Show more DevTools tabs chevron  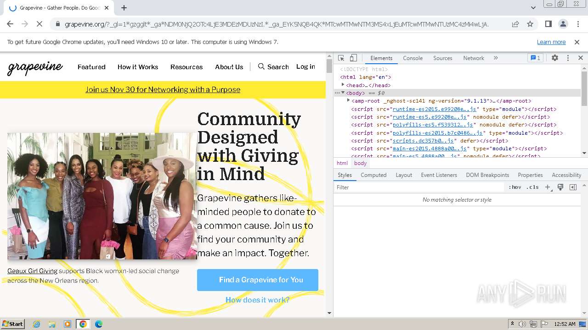[496, 58]
